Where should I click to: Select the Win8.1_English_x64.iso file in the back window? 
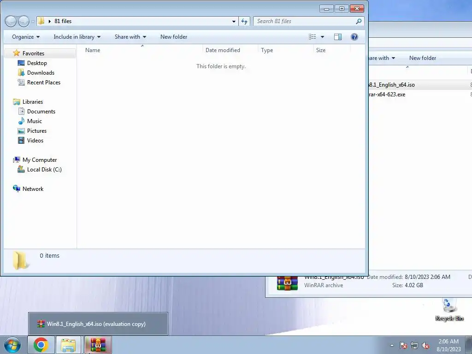391,85
